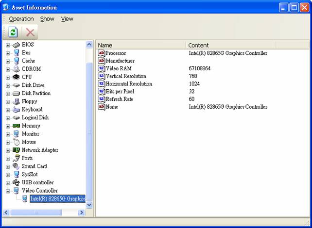This screenshot has height=228, width=312.
Task: Click the green Refresh toolbar icon
Action: [x=13, y=32]
